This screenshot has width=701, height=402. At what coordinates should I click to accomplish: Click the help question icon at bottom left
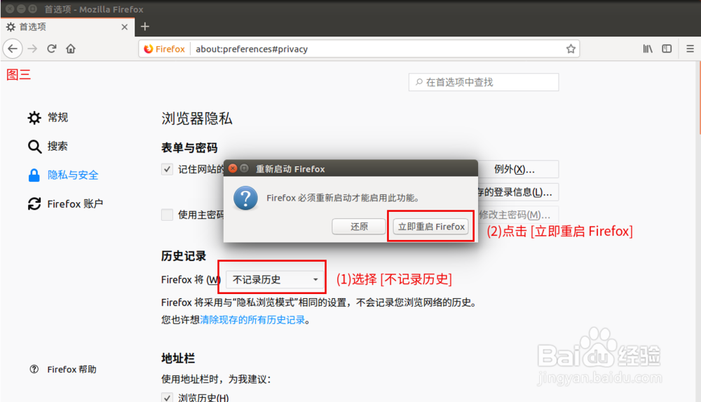34,369
